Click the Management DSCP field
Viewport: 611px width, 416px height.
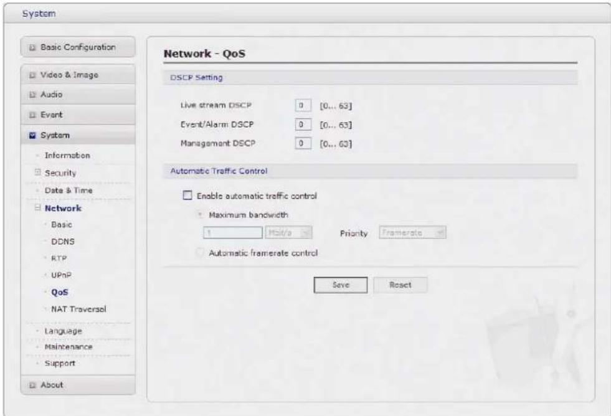(303, 143)
